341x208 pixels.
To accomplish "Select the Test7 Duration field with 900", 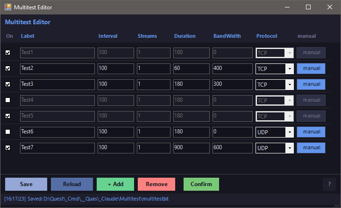I will pos(192,148).
